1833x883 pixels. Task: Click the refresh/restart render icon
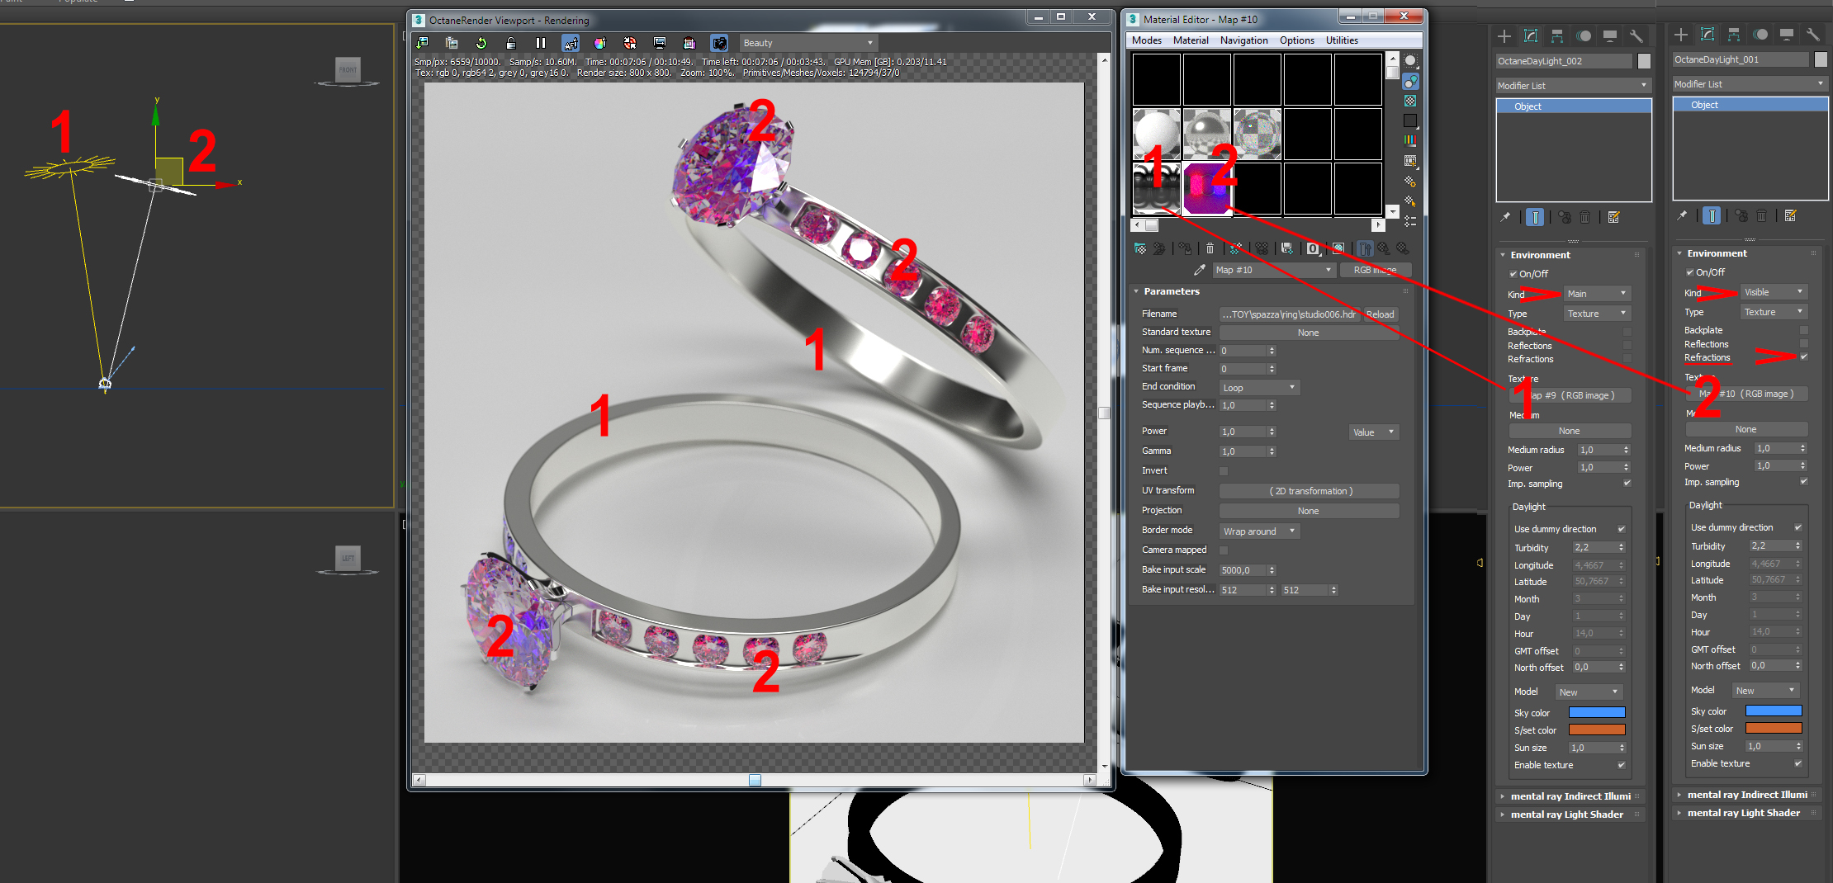point(481,43)
